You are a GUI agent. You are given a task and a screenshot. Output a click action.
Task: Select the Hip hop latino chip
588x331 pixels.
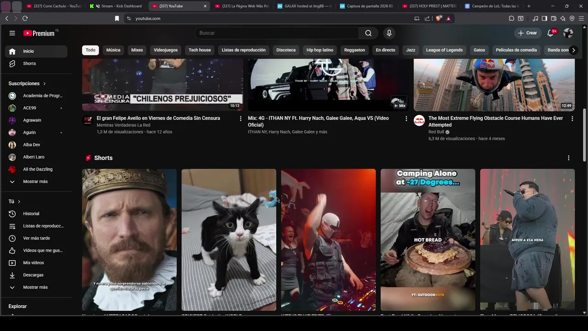[320, 50]
